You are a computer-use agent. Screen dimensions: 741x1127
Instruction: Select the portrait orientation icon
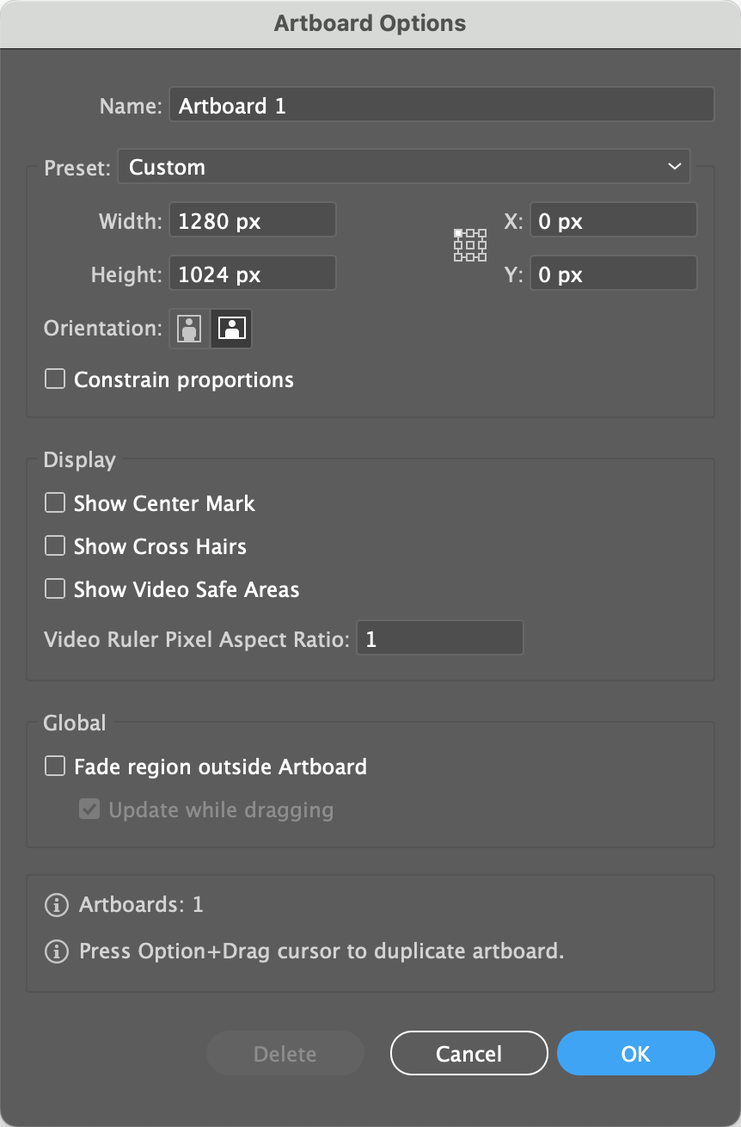[x=187, y=328]
